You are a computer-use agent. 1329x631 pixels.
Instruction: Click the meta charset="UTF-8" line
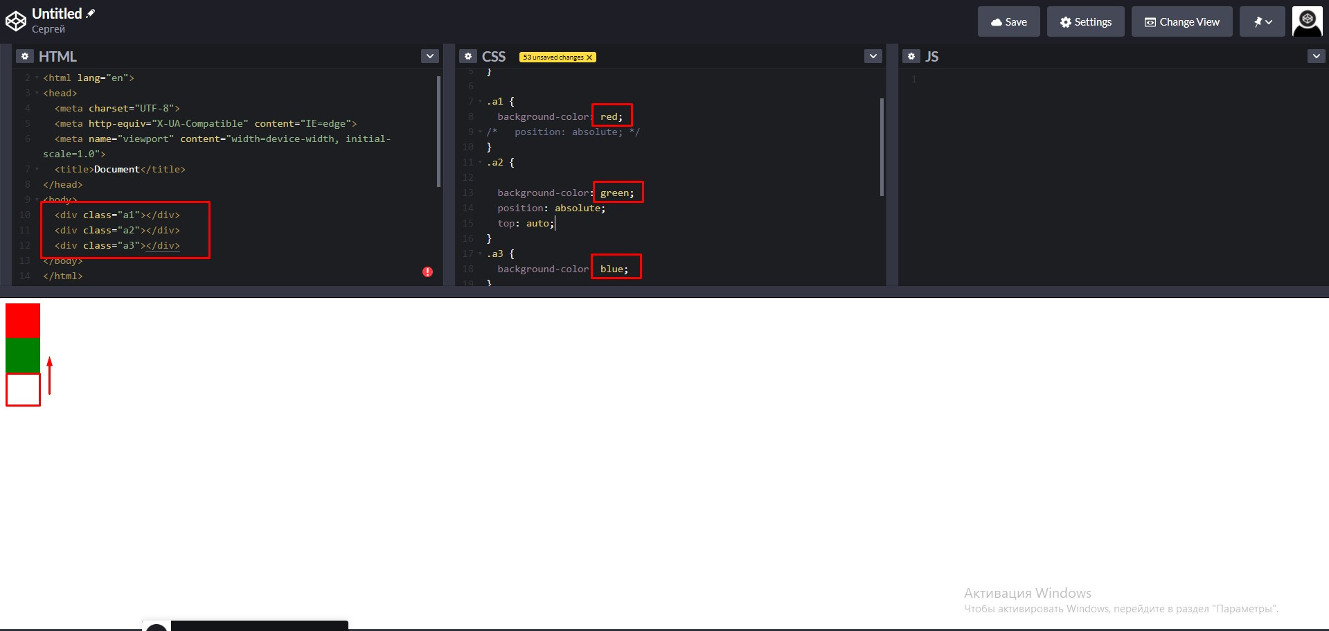click(117, 109)
